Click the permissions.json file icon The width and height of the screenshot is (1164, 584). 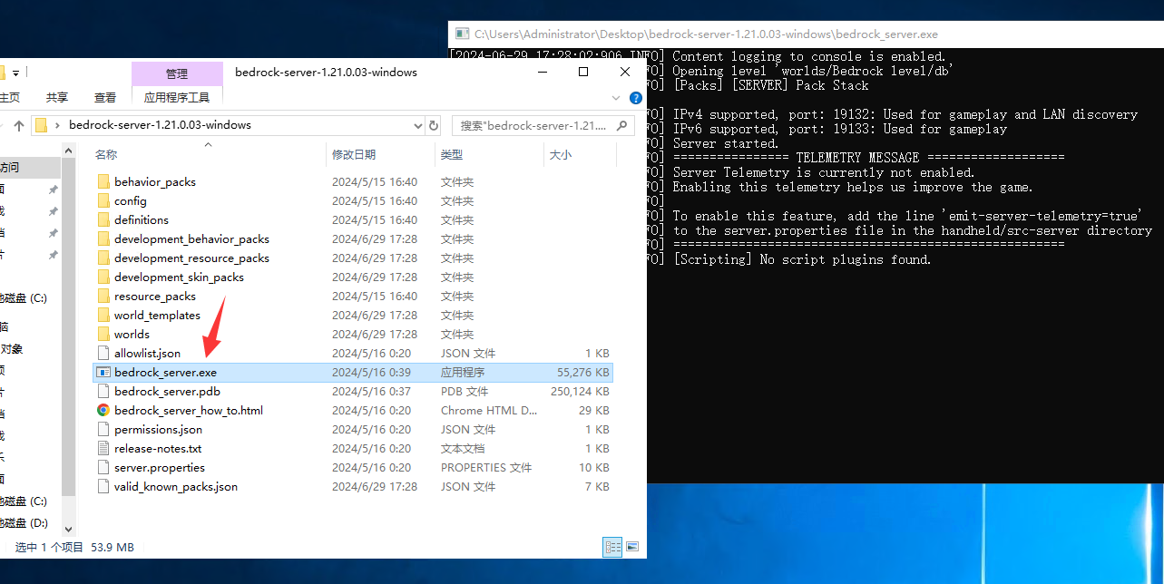pos(103,429)
